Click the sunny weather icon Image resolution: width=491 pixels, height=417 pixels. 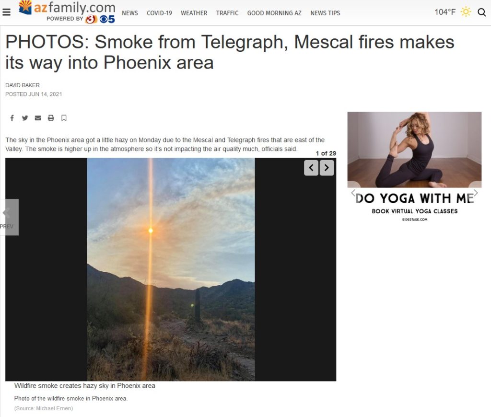466,12
